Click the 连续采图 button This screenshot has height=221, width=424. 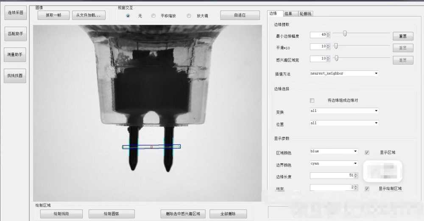(x=15, y=13)
